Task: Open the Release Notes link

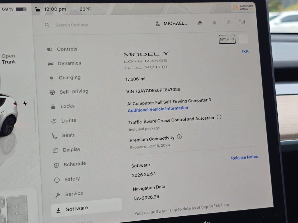Action: point(244,157)
